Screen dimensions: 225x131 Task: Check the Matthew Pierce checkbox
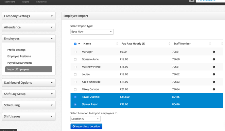click(75, 67)
